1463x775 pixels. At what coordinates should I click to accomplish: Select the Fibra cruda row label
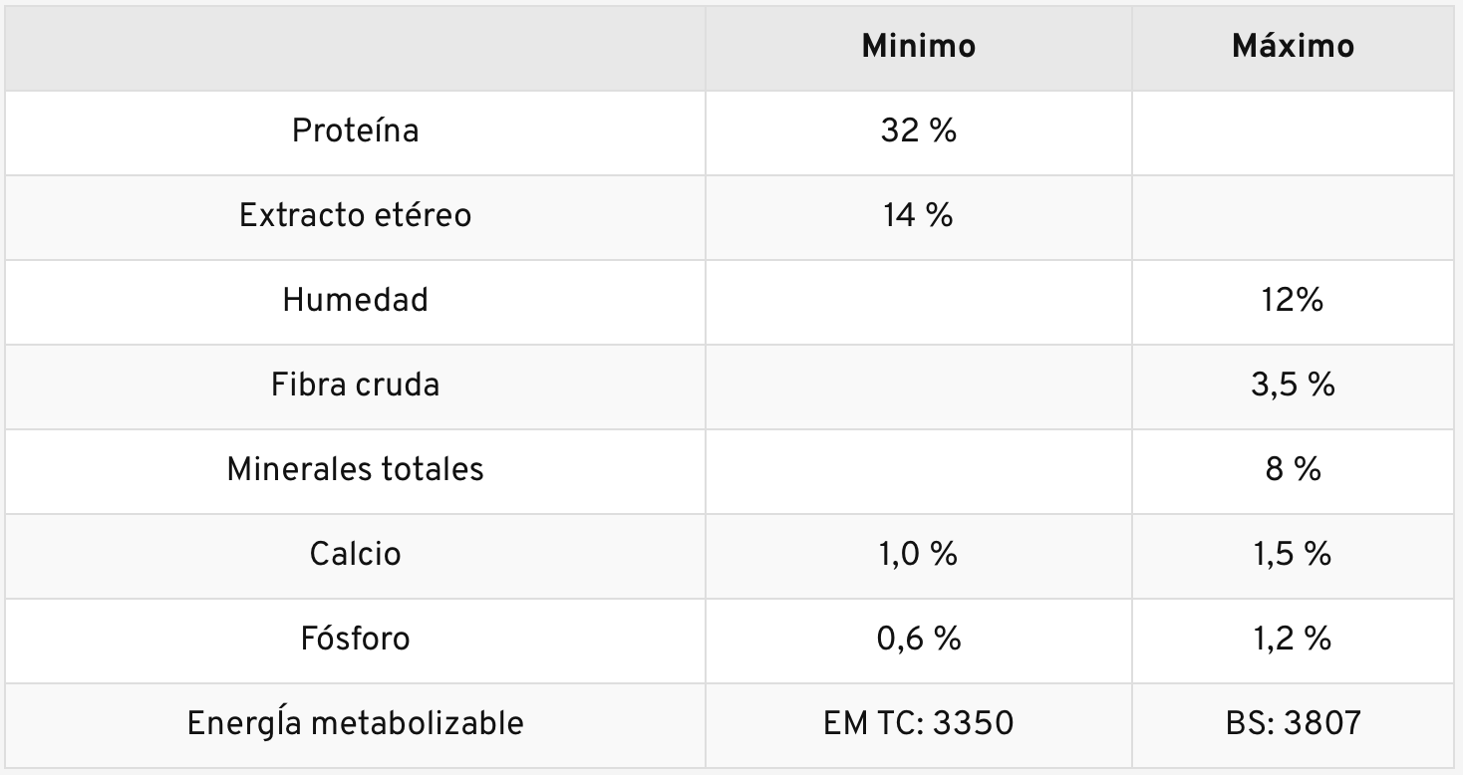pyautogui.click(x=355, y=385)
